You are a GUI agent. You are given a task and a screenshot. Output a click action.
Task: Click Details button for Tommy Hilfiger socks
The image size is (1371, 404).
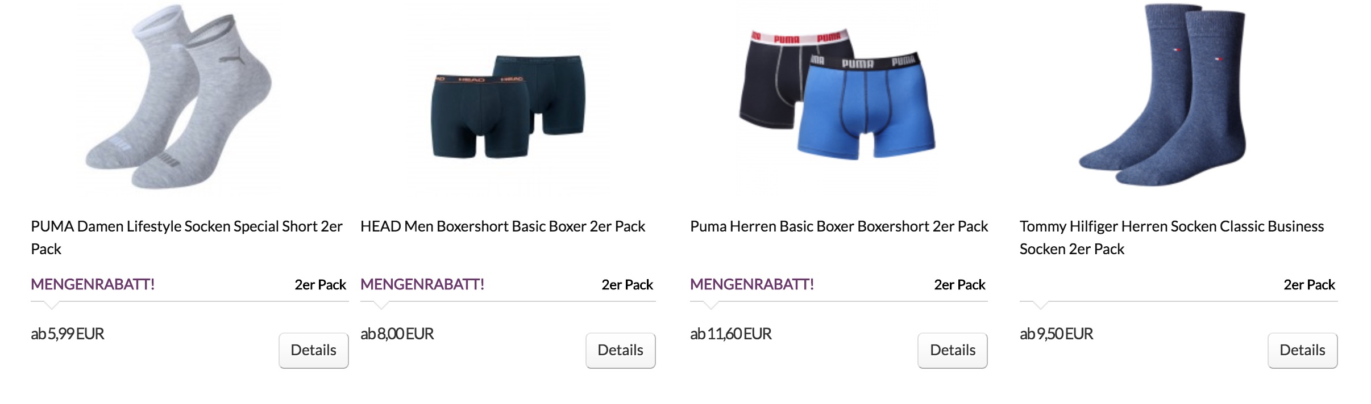click(1303, 350)
